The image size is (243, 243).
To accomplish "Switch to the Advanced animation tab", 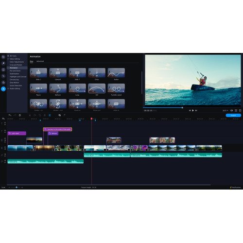I will (x=40, y=61).
